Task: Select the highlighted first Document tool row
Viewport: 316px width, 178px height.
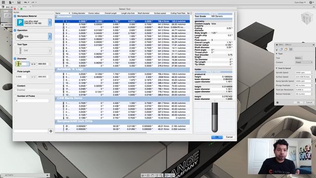Action: pos(122,21)
